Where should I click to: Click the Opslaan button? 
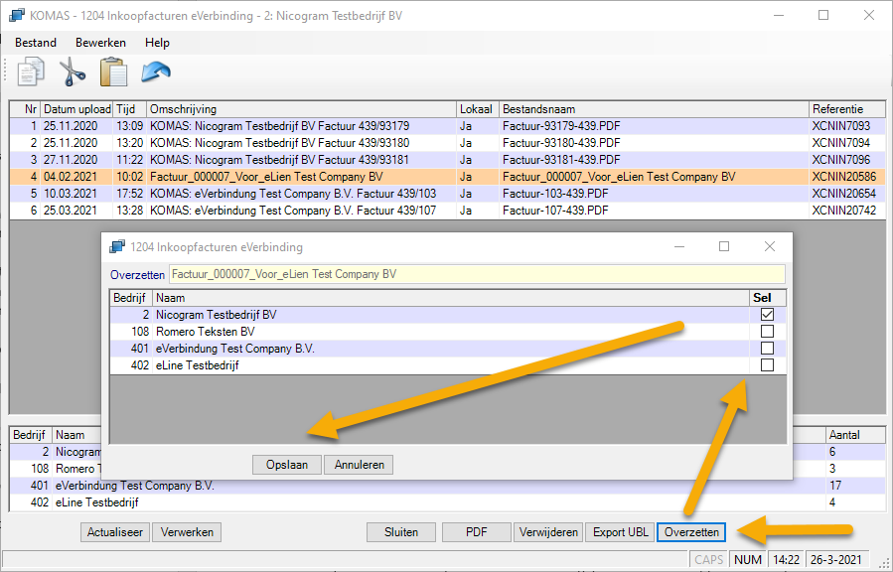pyautogui.click(x=287, y=465)
